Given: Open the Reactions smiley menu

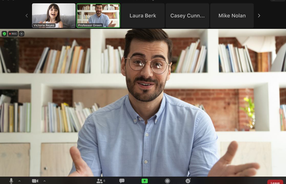Looking at the screenshot, I should pos(188,180).
